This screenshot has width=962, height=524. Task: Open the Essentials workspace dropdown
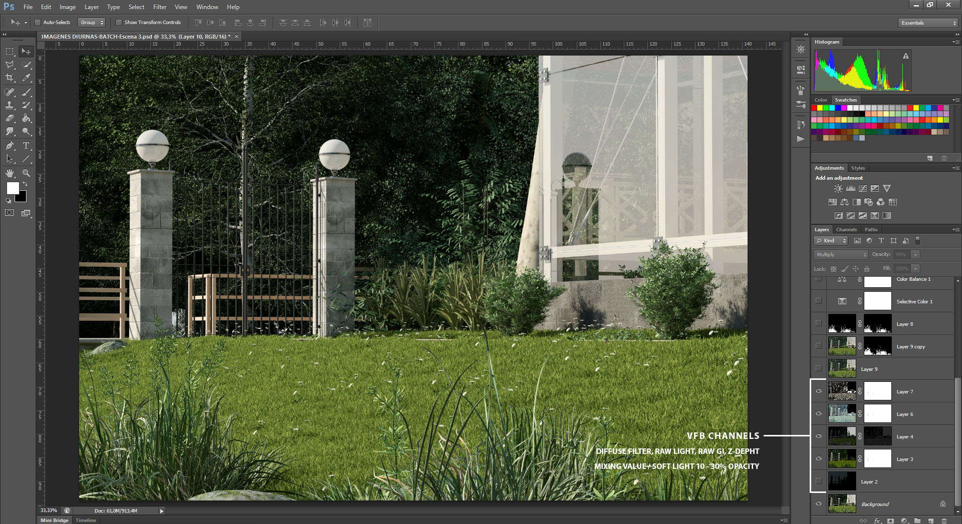point(928,23)
